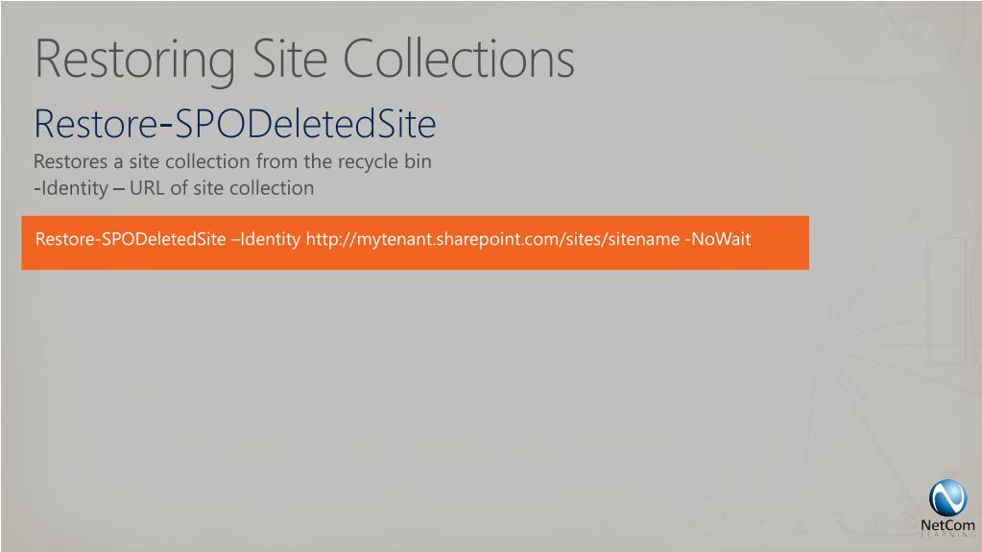
Task: Click Restore-SPODeletedSite cmdlet in the orange box
Action: click(131, 239)
